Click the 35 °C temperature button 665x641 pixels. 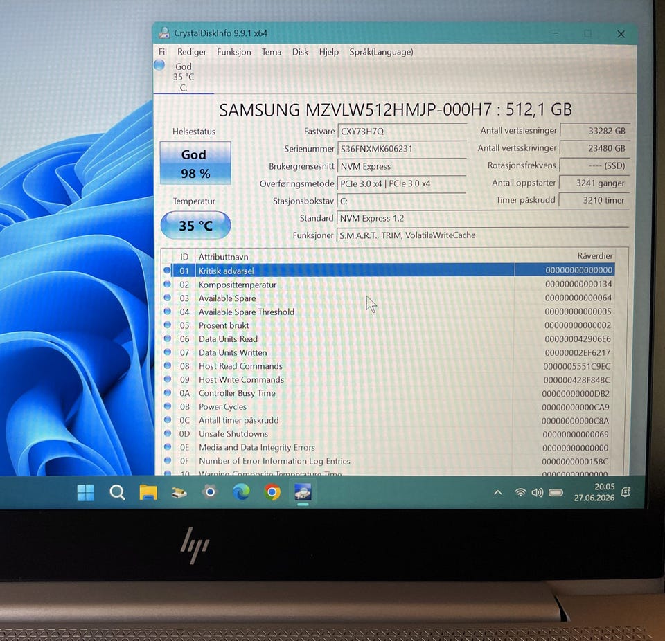(x=195, y=225)
